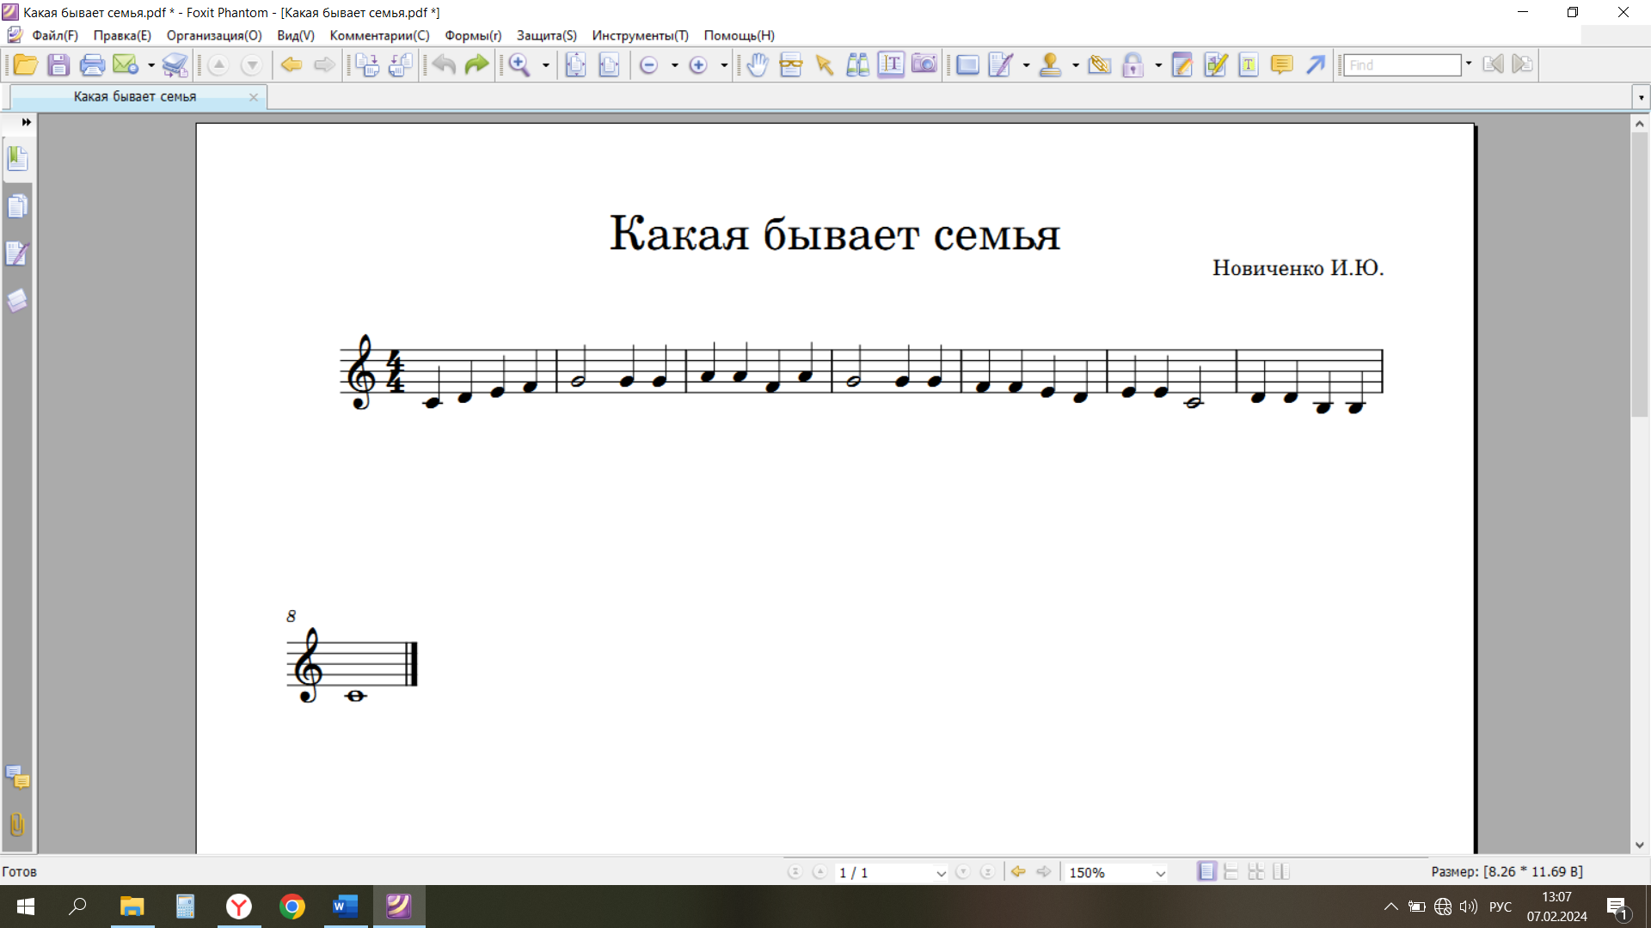This screenshot has height=928, width=1651.
Task: Close the Какая бывает семья tab
Action: [x=254, y=97]
